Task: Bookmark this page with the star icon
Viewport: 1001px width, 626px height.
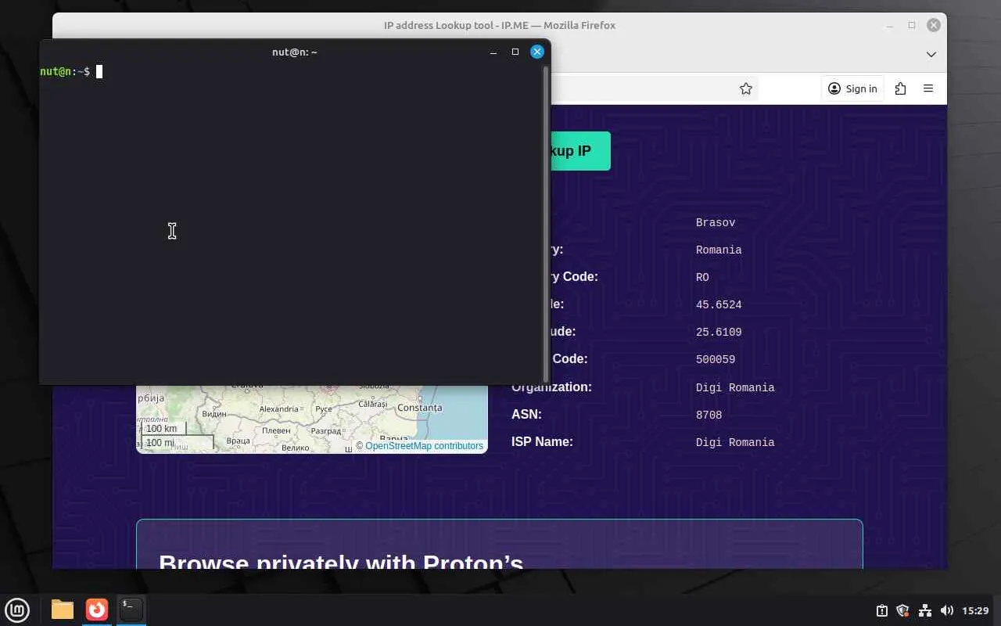Action: pyautogui.click(x=746, y=88)
